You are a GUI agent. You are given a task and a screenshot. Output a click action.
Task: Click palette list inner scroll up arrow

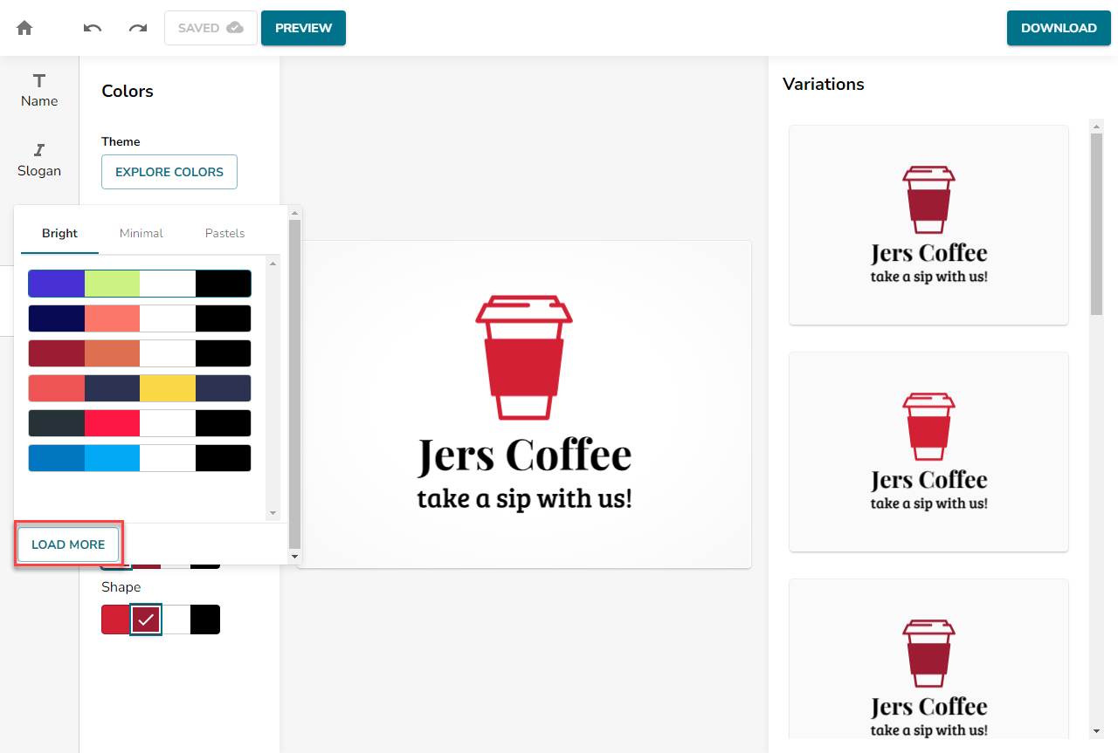pos(273,263)
